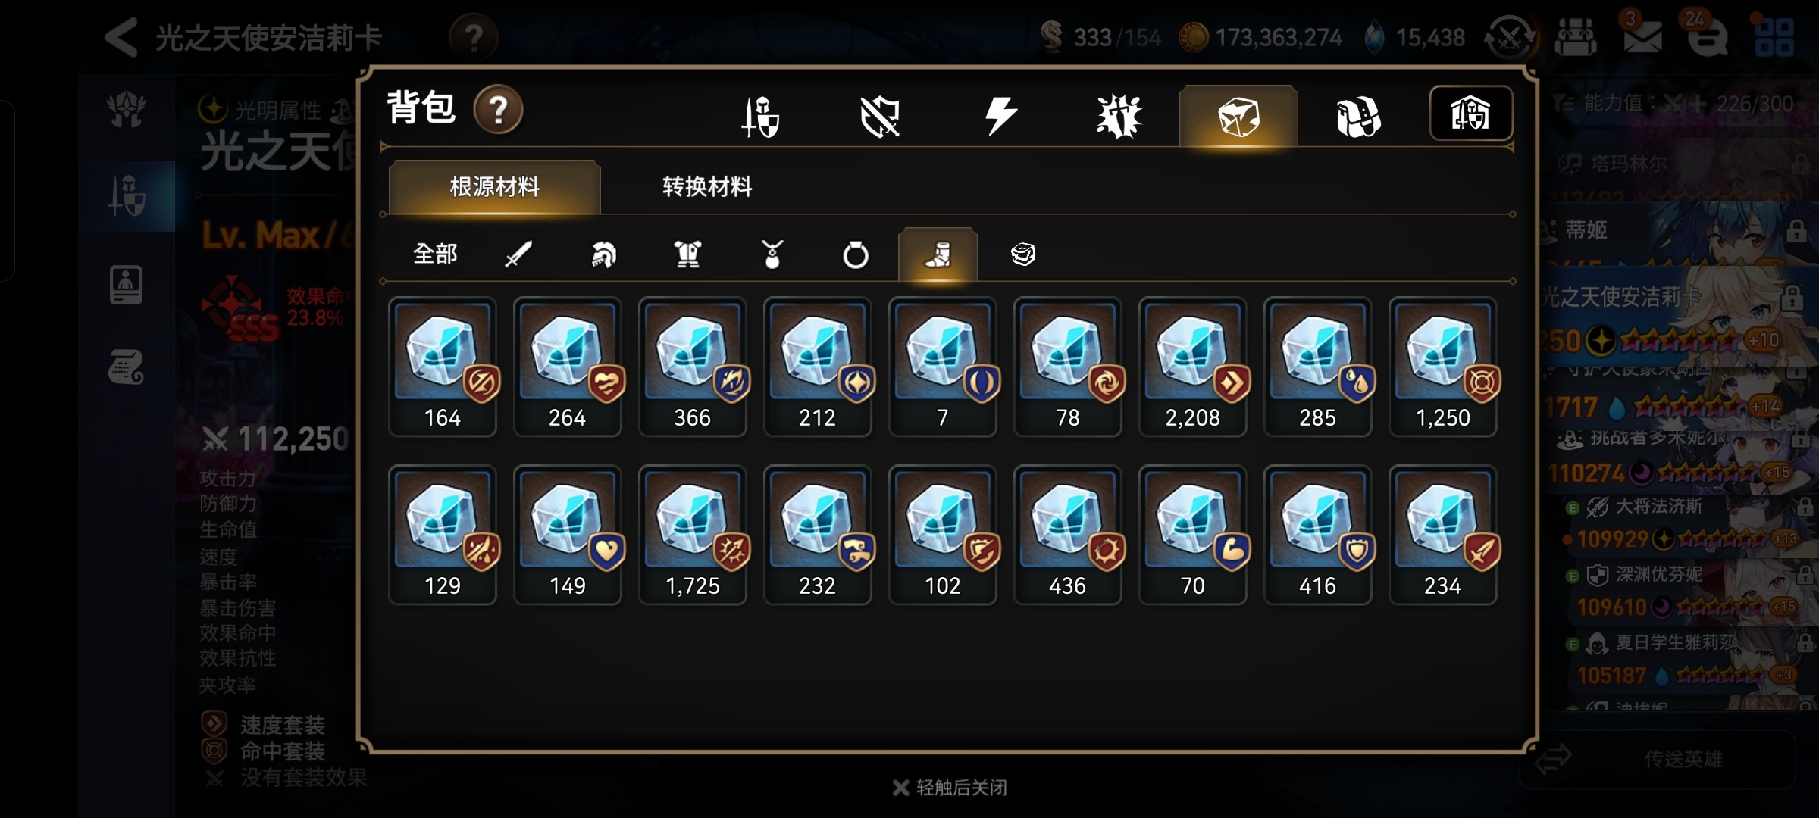The width and height of the screenshot is (1819, 818).
Task: Show 全部 materials filter
Action: (435, 254)
